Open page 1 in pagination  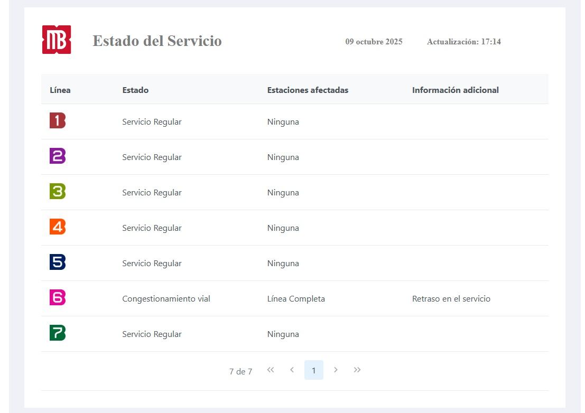[314, 370]
